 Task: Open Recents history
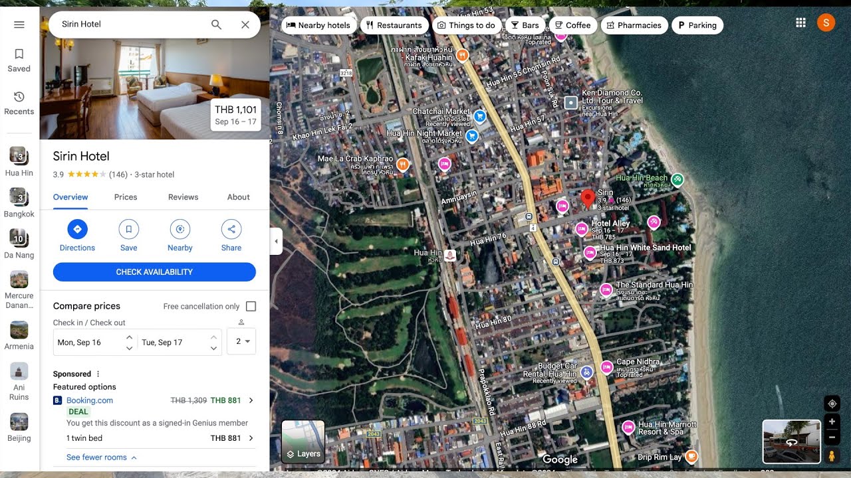point(19,104)
